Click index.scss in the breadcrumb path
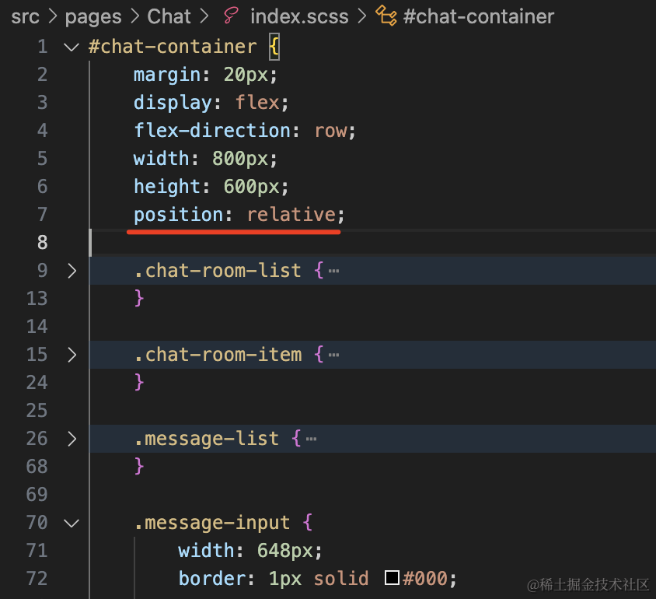 [299, 16]
